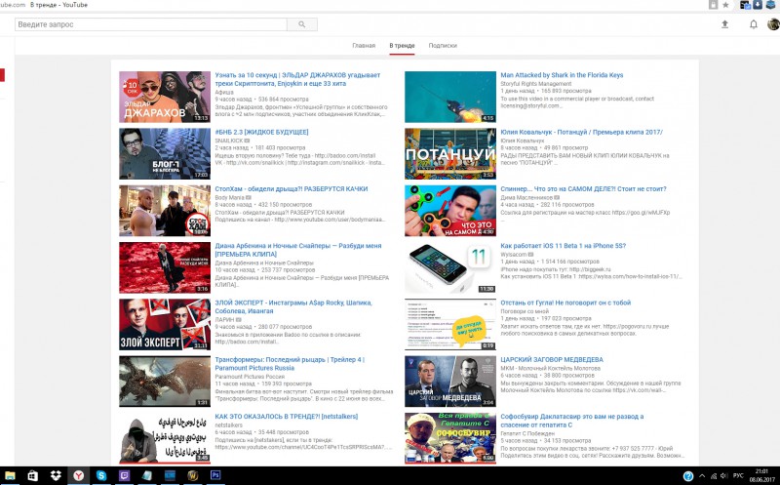Focus the Введите запрос search field
This screenshot has width=780, height=485.
pos(151,24)
